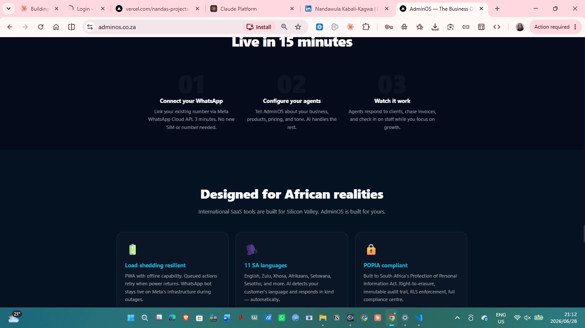This screenshot has height=328, width=585.
Task: Open Notion from the taskbar
Action: (337, 318)
